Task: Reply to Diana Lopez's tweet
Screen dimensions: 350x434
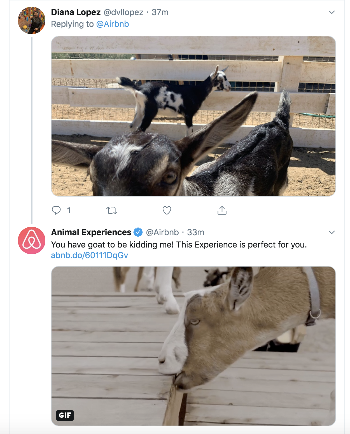Action: coord(56,210)
